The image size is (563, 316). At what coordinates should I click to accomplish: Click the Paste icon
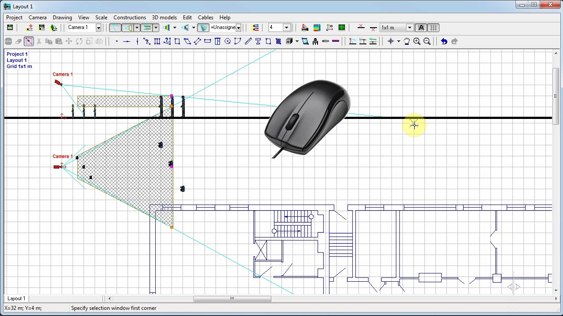[x=58, y=41]
